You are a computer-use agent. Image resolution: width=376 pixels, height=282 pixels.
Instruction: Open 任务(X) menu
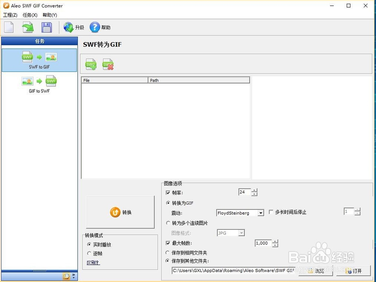point(30,15)
